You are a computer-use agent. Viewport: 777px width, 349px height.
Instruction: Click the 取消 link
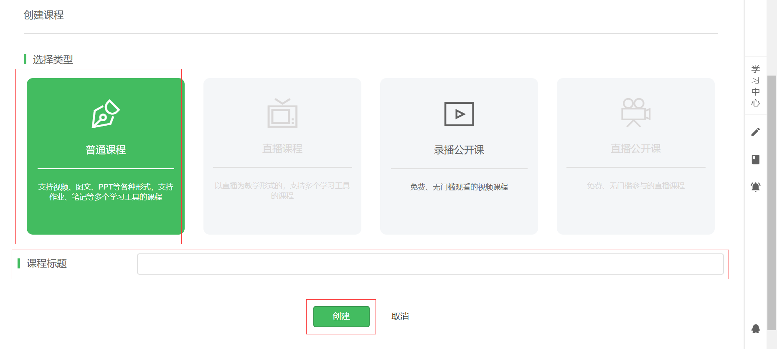point(400,316)
